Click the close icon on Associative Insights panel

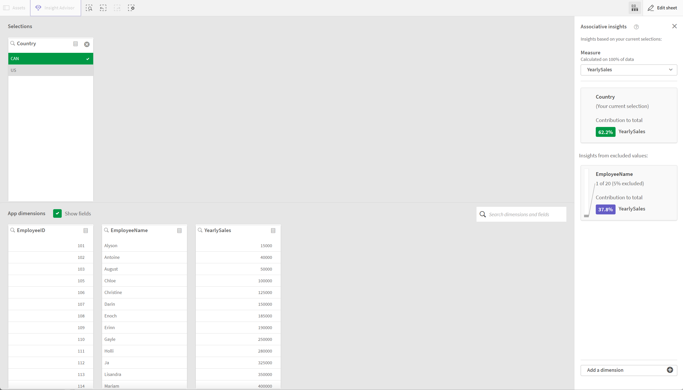coord(674,26)
